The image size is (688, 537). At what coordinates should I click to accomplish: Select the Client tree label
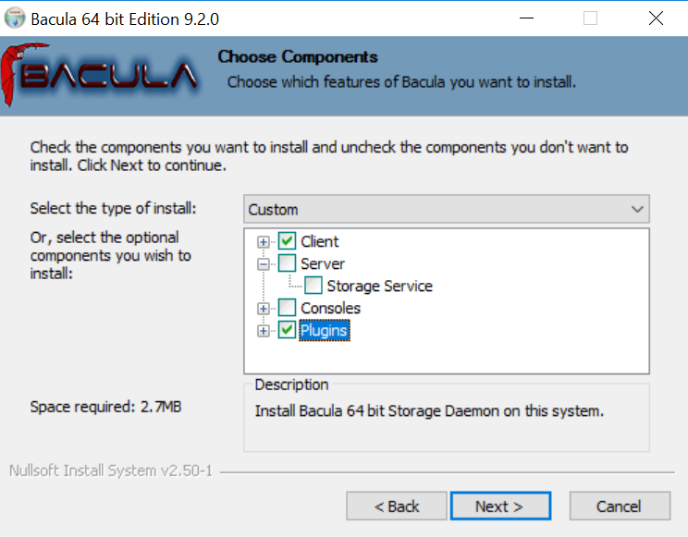319,241
